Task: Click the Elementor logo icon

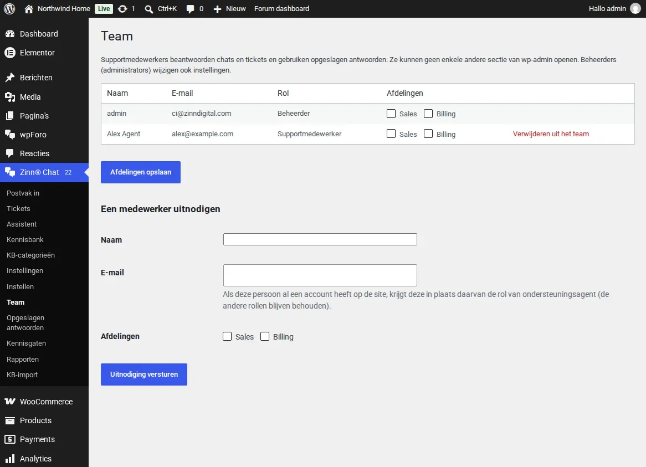Action: pyautogui.click(x=10, y=53)
